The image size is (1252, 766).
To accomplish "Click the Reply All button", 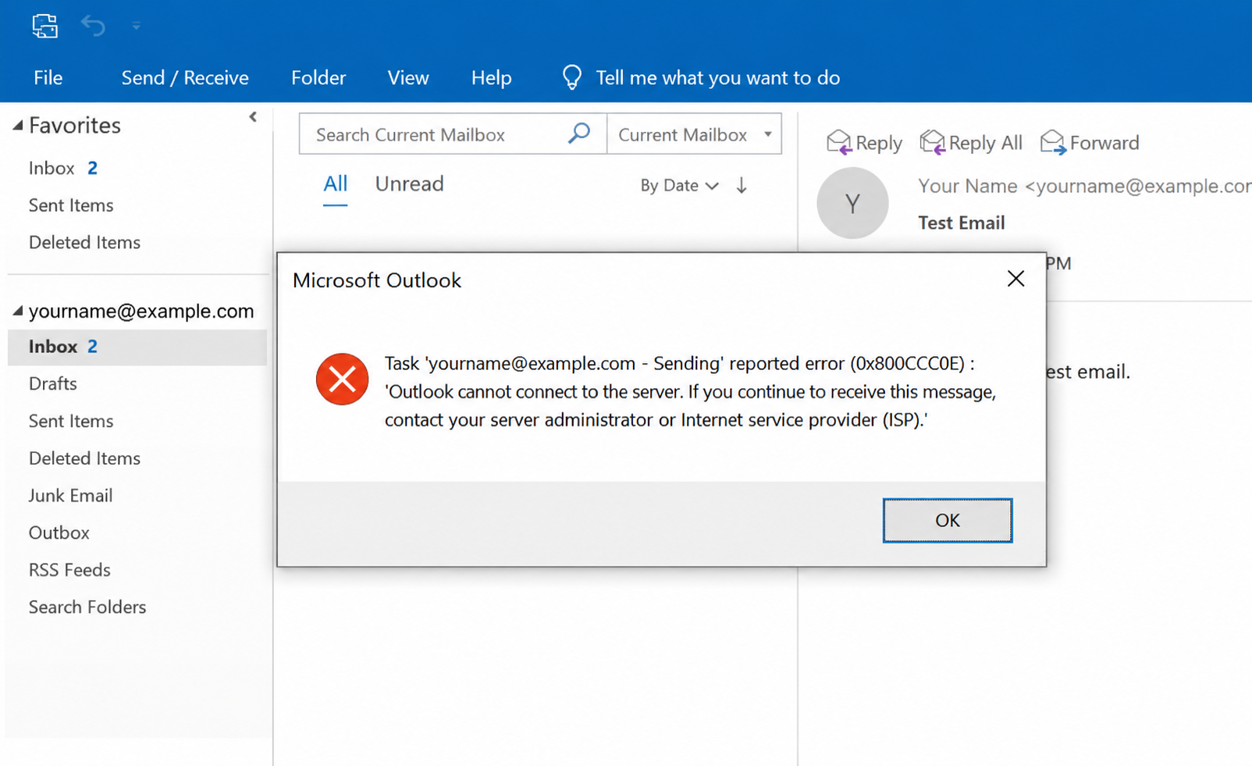I will pos(971,142).
